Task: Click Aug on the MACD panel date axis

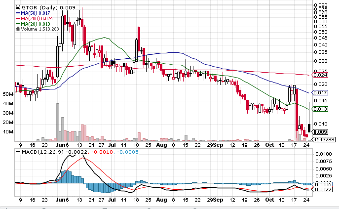Action: [x=161, y=200]
